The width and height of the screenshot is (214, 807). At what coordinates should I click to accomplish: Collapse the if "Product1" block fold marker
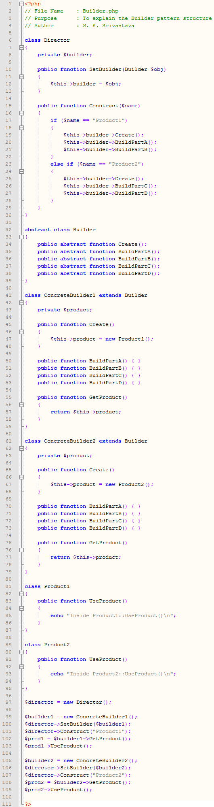tap(21, 128)
